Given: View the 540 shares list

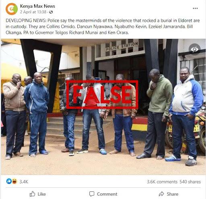Looking at the screenshot, I should click(190, 182).
